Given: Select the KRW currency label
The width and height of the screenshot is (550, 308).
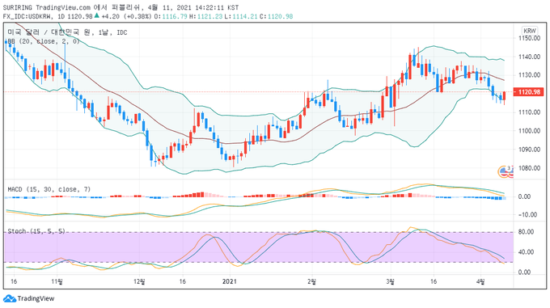Looking at the screenshot, I should coord(529,31).
